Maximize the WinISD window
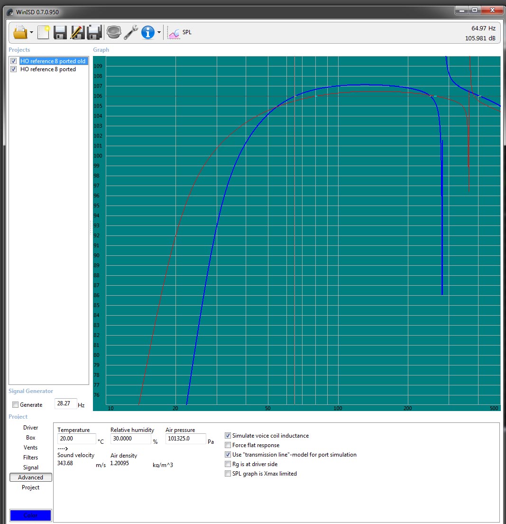Viewport: 506px width, 524px height. (x=475, y=10)
